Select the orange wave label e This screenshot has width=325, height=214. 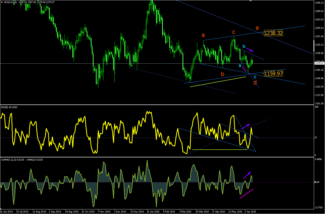[257, 28]
